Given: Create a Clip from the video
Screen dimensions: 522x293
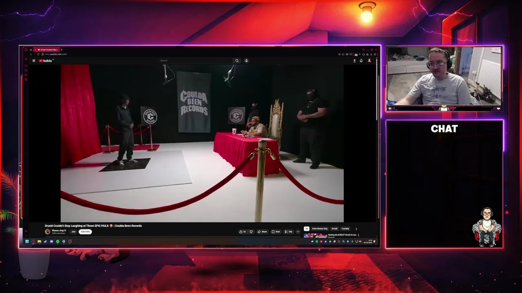Looking at the screenshot, I should pos(289,232).
